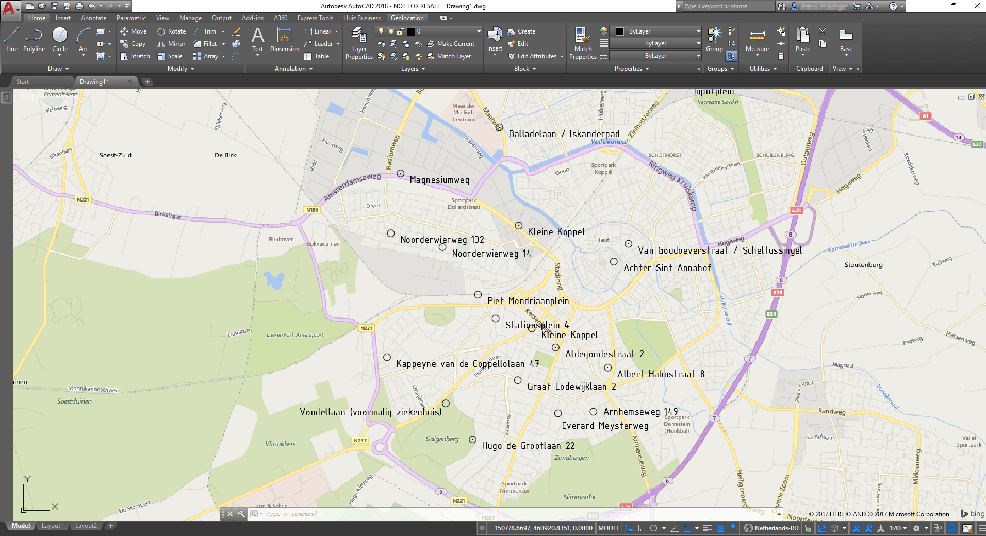Viewport: 986px width, 536px height.
Task: Click the Save icon in quick access toolbar
Action: tap(55, 6)
